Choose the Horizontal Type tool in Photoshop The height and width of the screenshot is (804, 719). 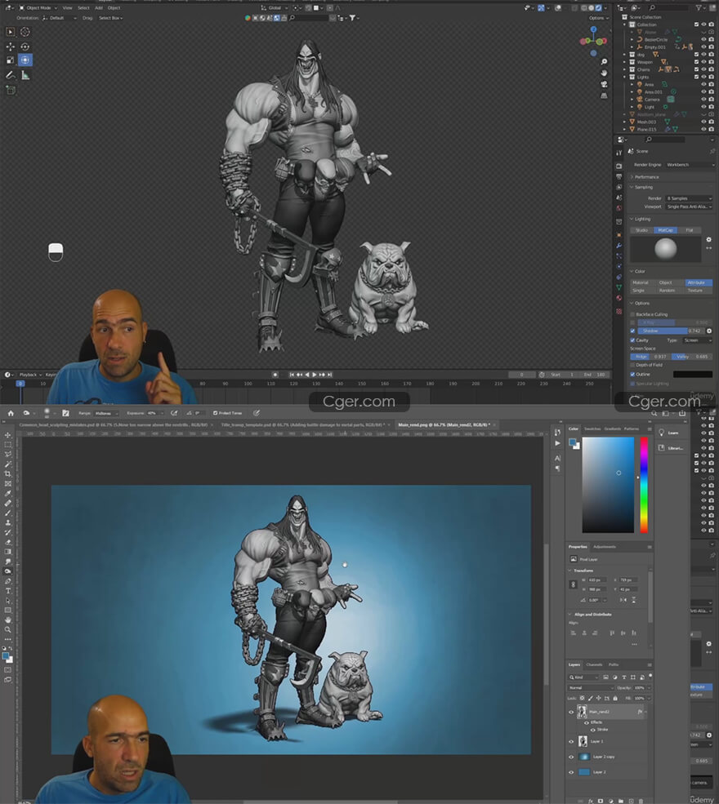pos(7,591)
